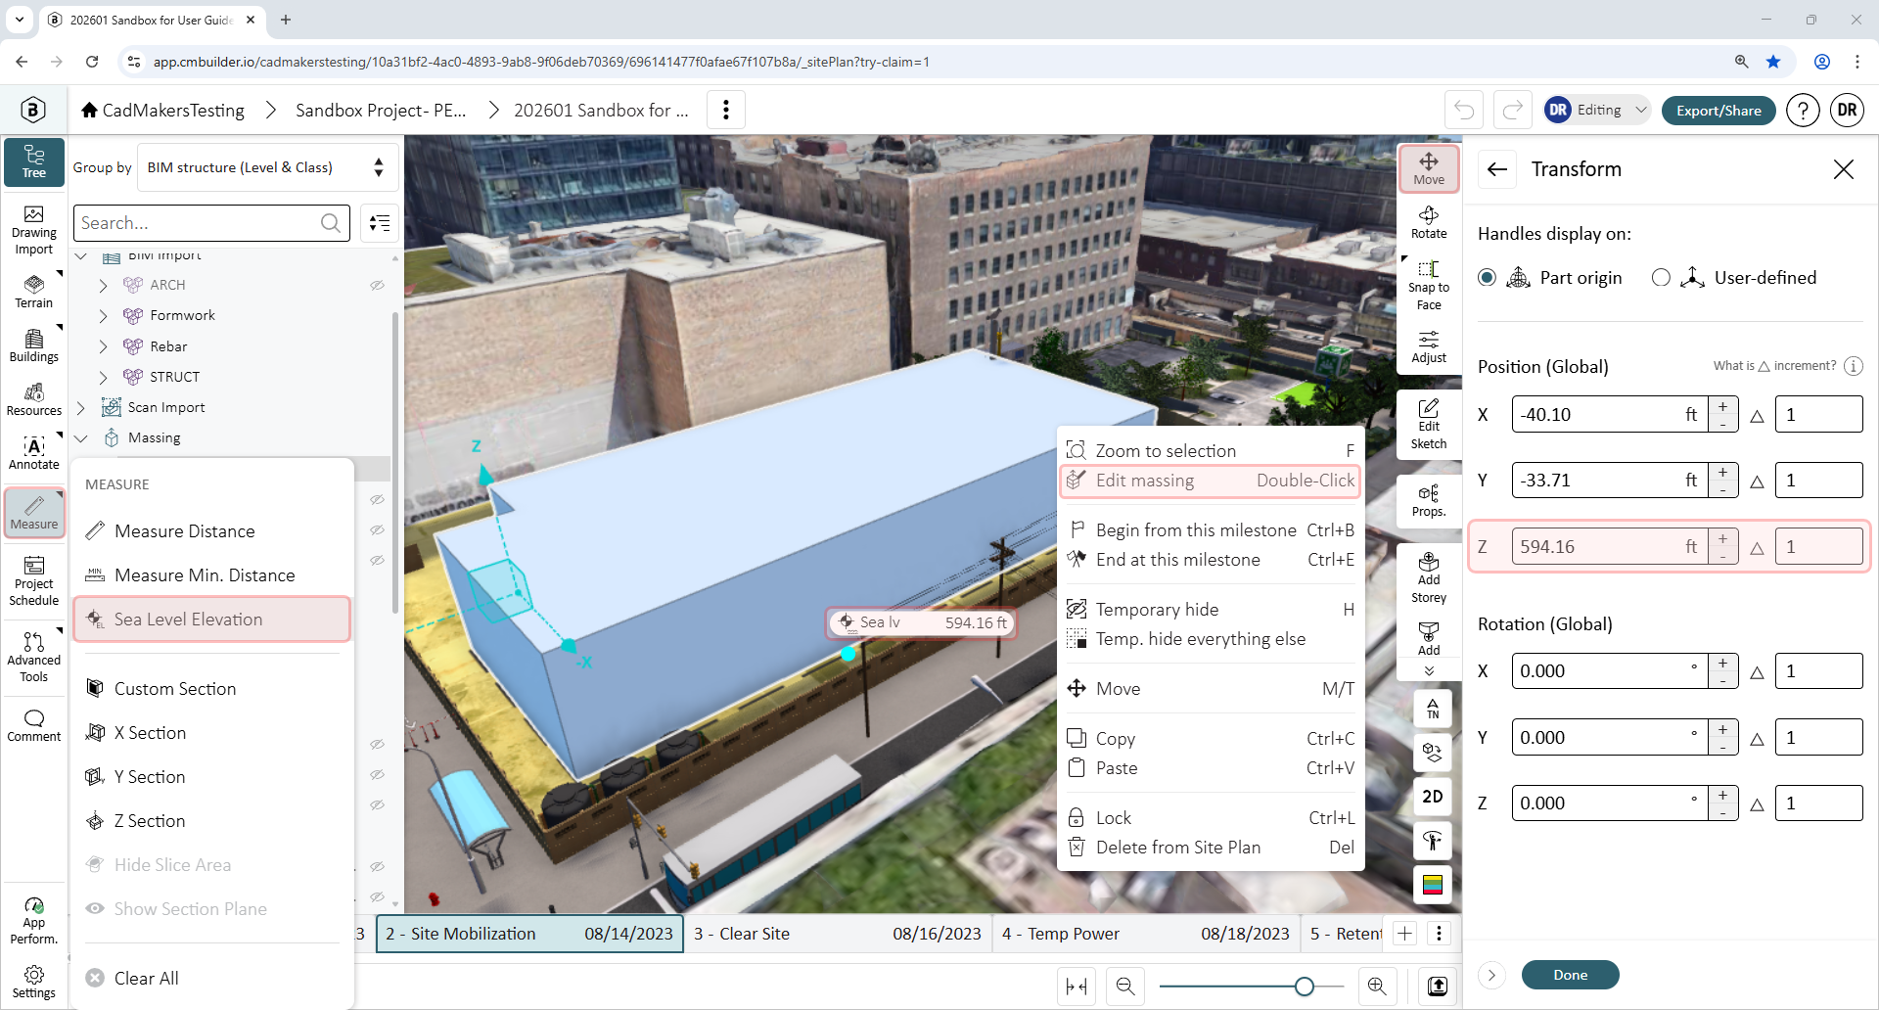
Task: Choose Copy from context menu
Action: click(1211, 739)
